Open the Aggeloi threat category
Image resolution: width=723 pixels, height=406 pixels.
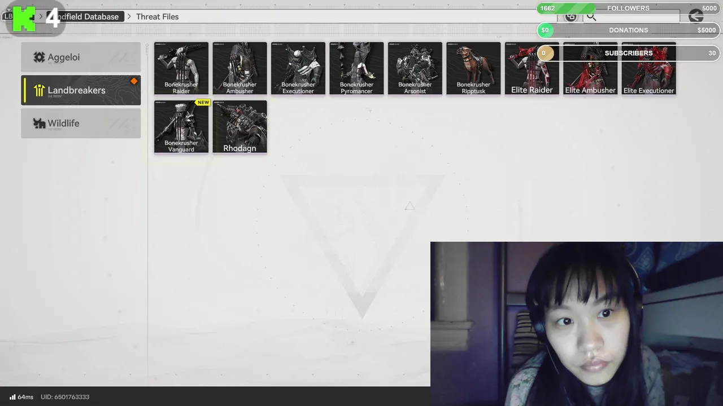pos(81,57)
